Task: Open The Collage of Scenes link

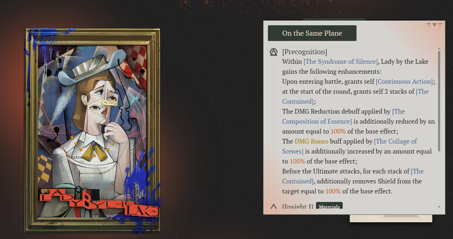Action: [349, 146]
